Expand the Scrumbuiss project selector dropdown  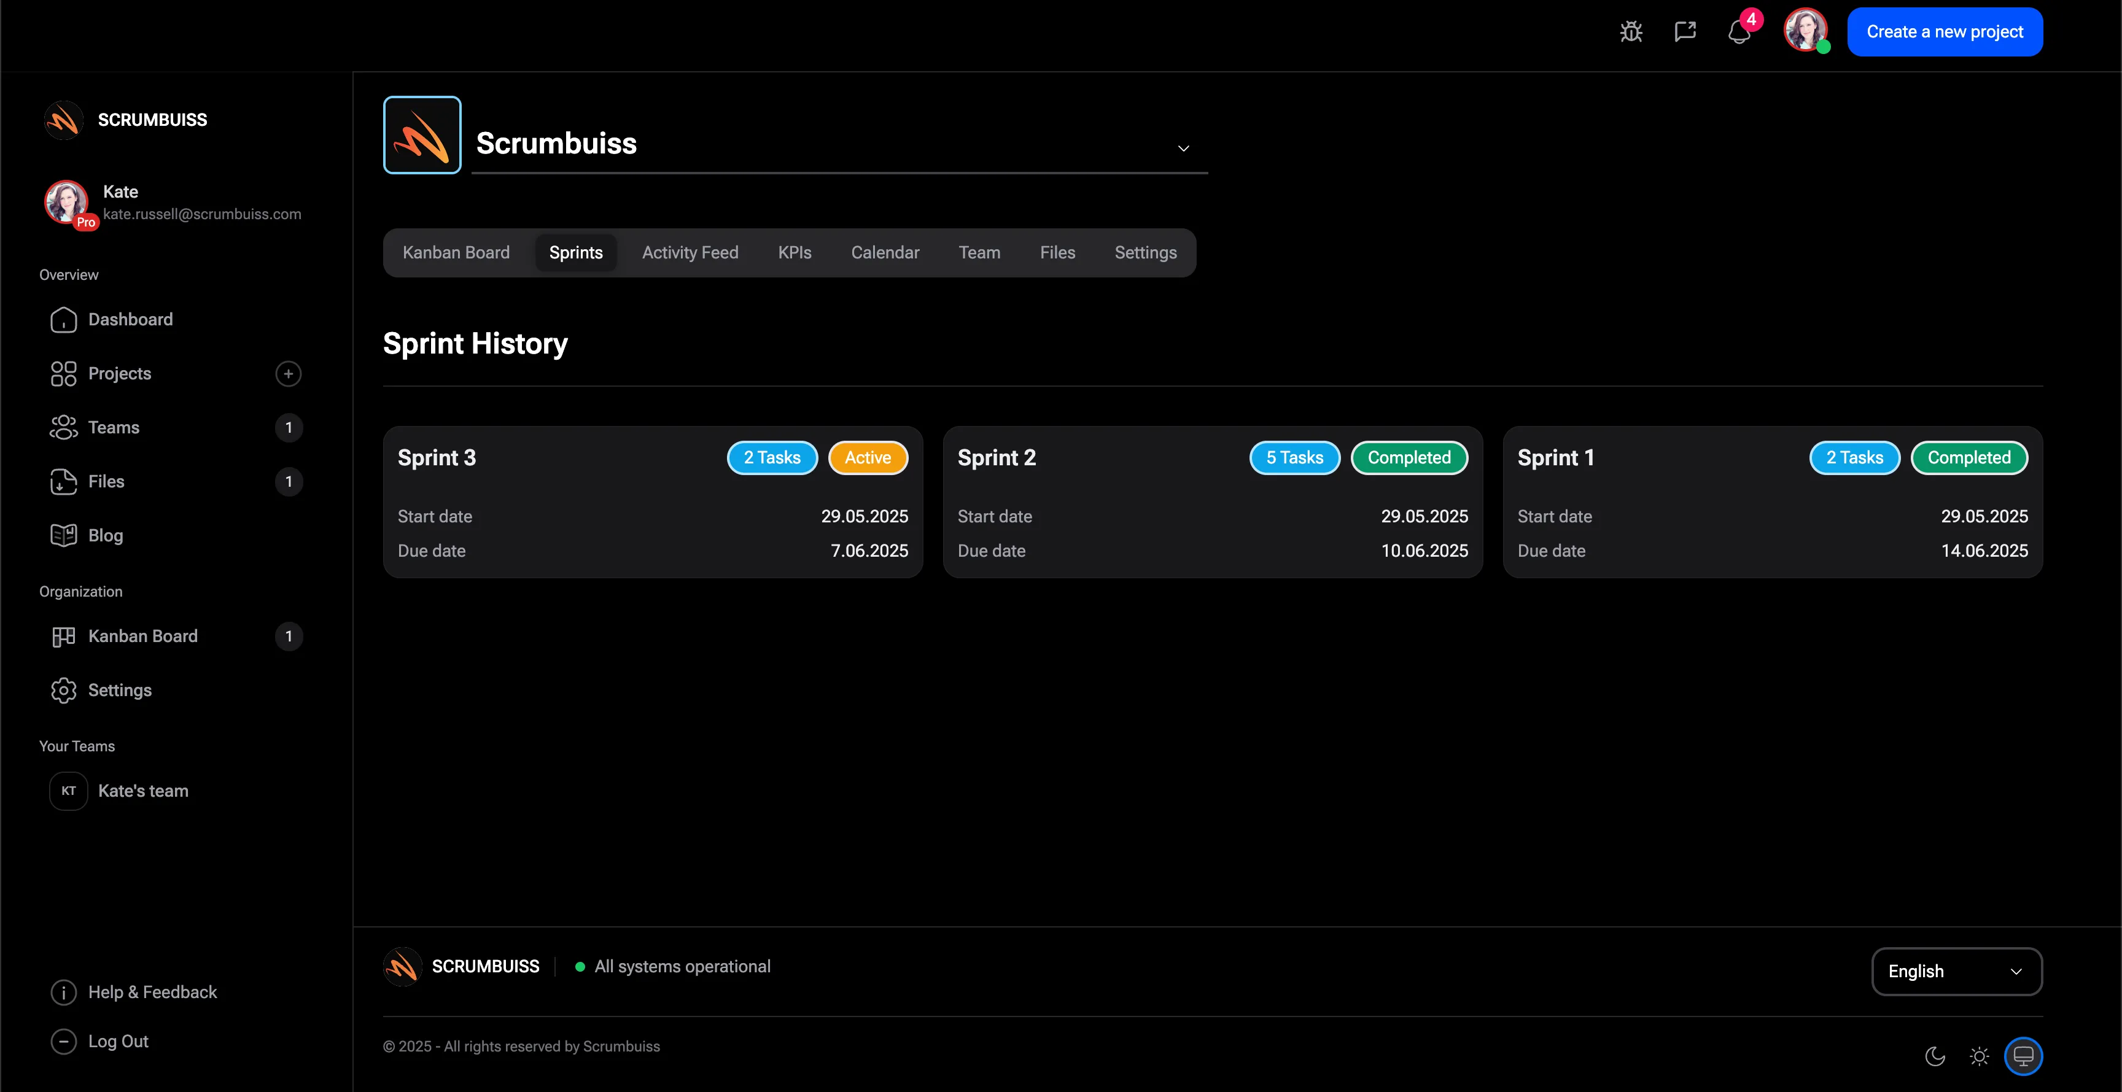click(x=1183, y=148)
